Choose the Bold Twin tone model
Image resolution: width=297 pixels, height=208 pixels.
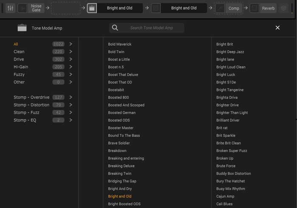coord(116,52)
